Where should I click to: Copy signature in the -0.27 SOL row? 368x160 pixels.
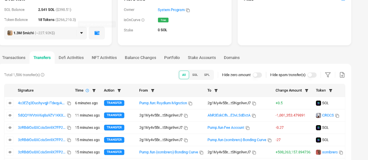pos(69,128)
